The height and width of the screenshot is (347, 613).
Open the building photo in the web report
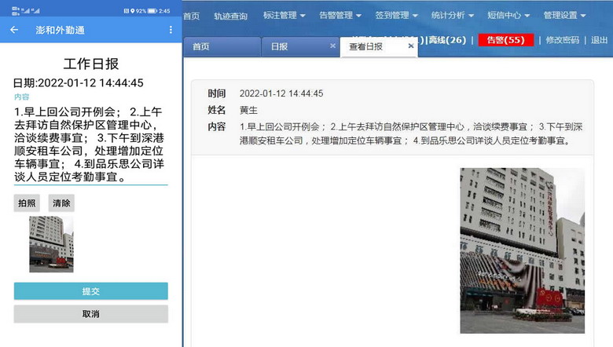click(522, 250)
